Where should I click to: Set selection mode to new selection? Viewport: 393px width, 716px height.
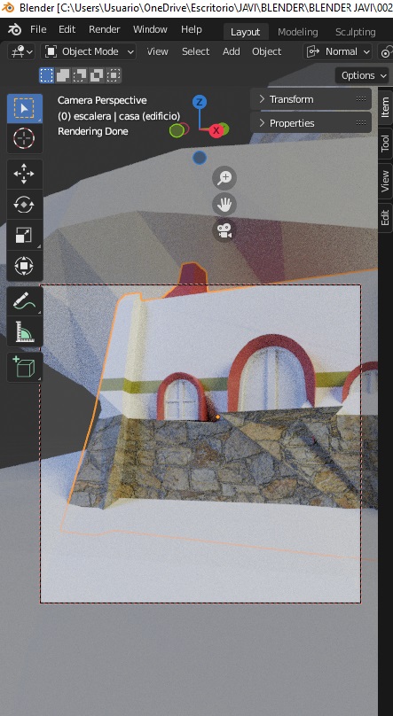point(47,75)
